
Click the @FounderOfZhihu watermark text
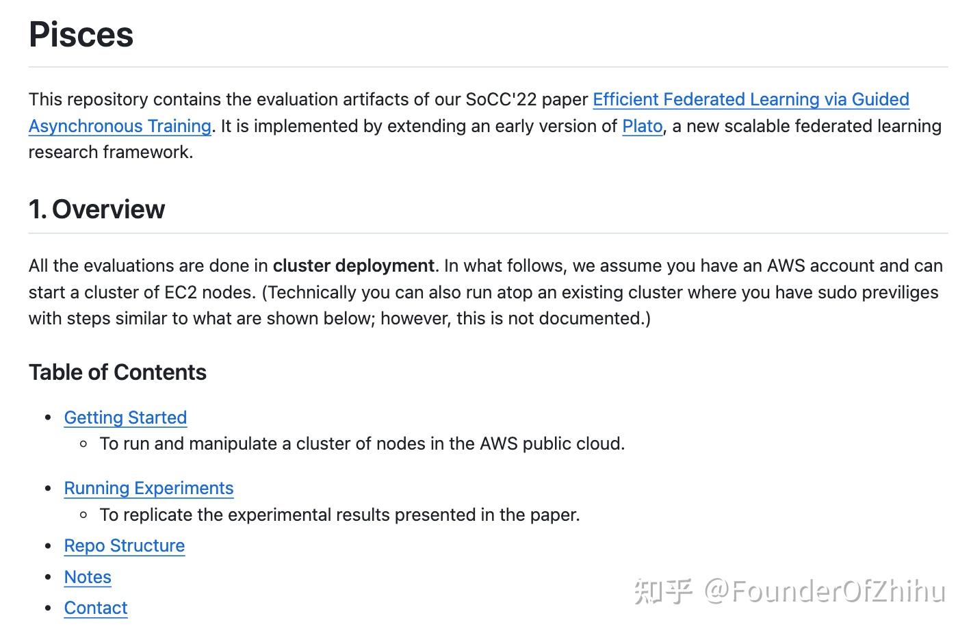(825, 591)
